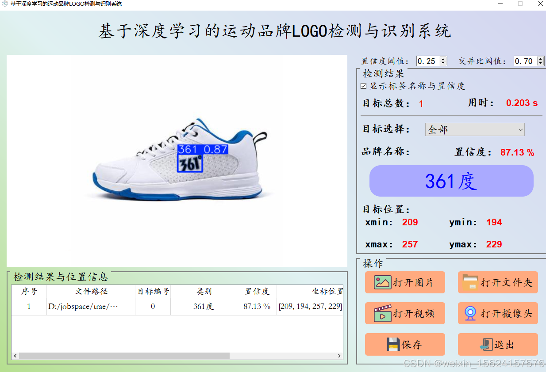Click the xmin value 209
546x372 pixels.
pos(410,222)
